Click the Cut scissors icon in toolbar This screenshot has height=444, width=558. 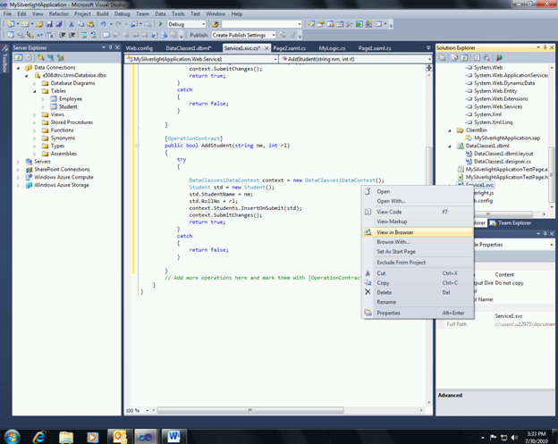[72, 25]
